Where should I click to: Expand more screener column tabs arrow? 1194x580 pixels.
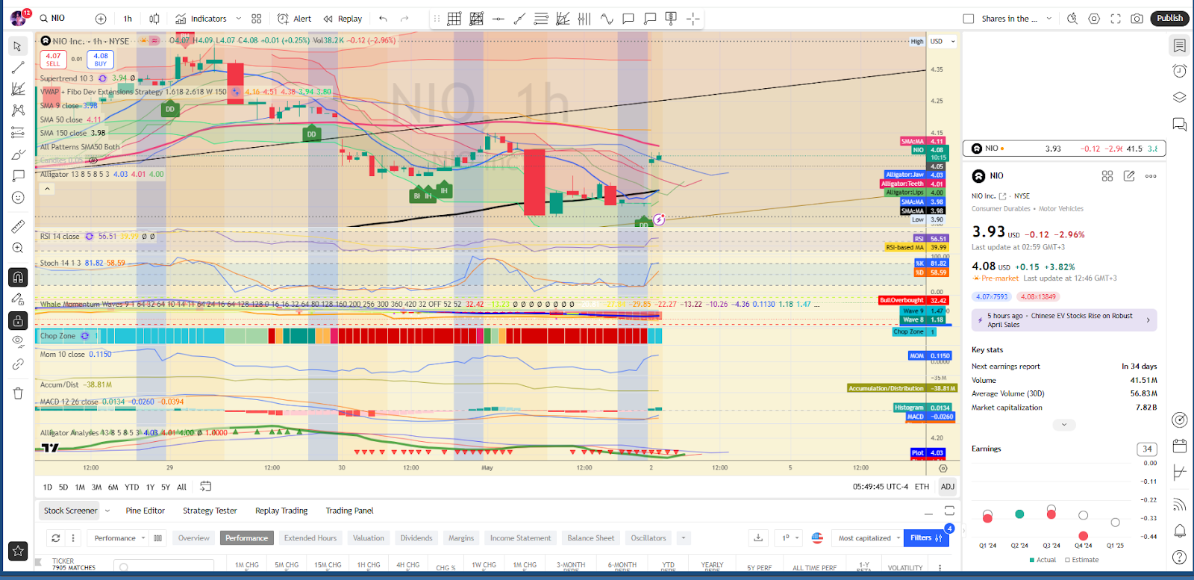tap(683, 538)
